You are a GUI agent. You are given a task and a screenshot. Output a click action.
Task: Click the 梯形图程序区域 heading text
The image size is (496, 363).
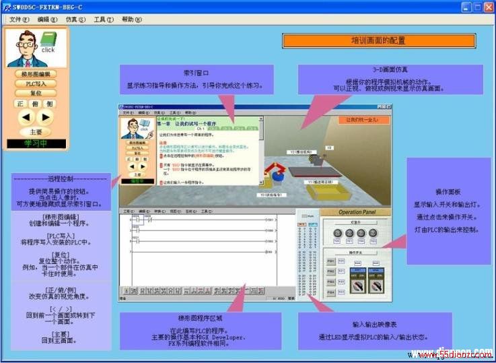tap(201, 318)
